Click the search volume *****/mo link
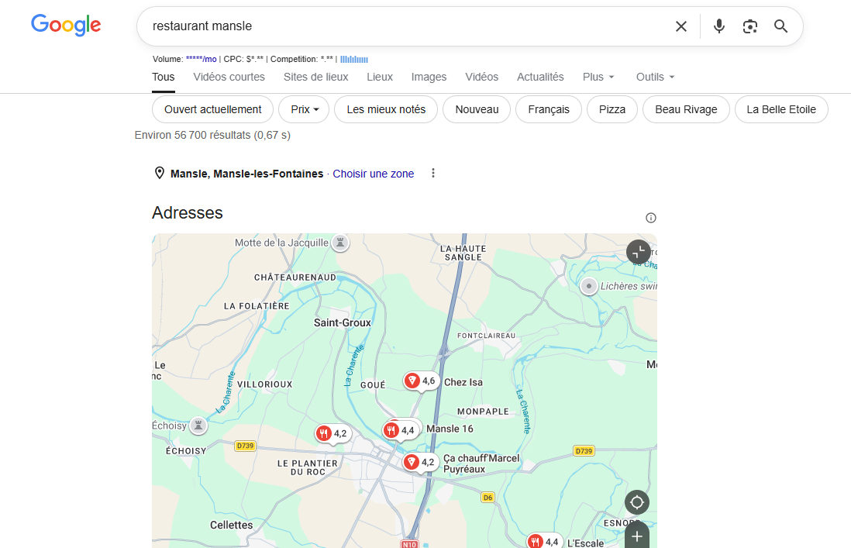Screen dimensions: 851x548 point(201,59)
